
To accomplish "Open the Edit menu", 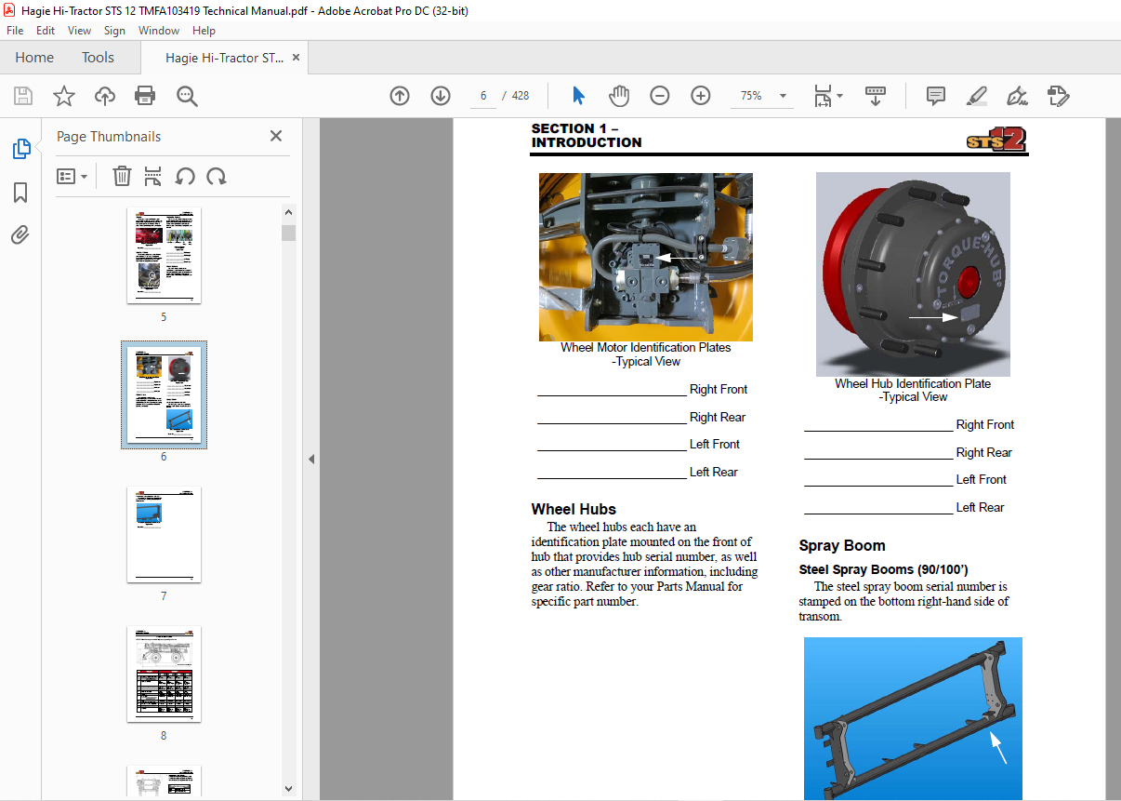I will tap(46, 31).
